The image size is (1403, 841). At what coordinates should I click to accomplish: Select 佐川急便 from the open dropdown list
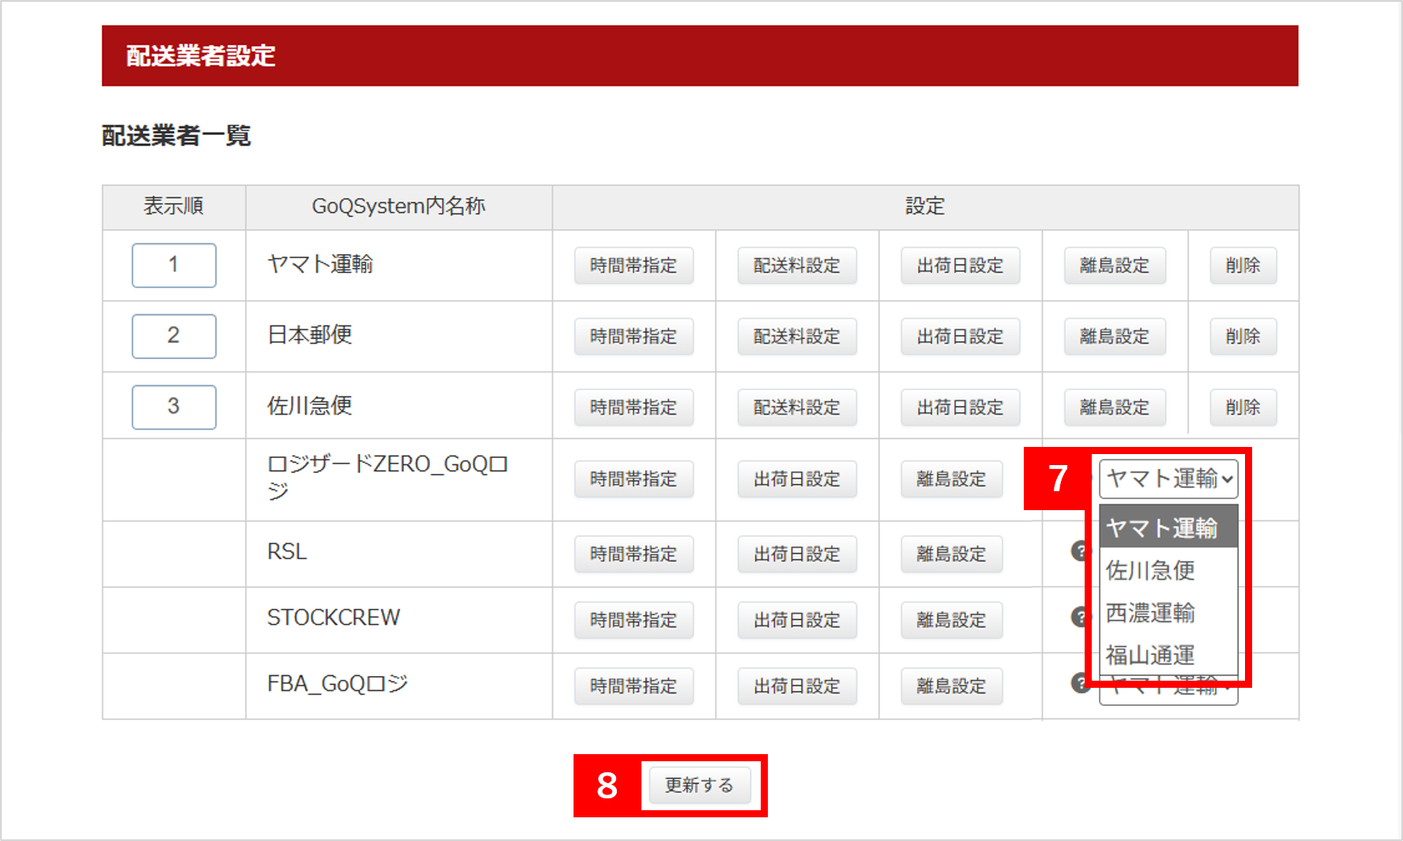pyautogui.click(x=1150, y=570)
